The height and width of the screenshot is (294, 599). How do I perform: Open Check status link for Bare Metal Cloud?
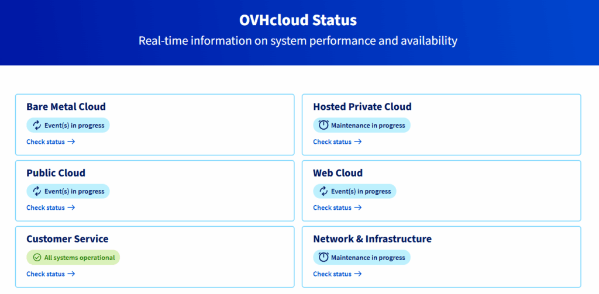tap(51, 141)
